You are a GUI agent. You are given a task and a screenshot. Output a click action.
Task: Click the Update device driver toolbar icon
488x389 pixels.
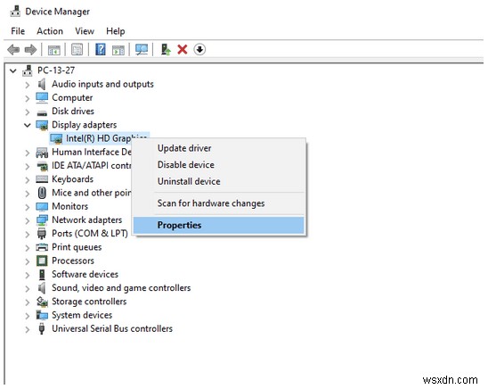pos(166,50)
